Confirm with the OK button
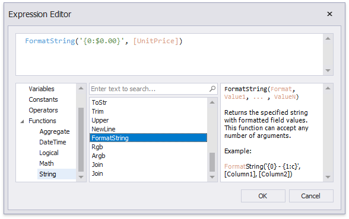Screen dimensions: 349x219 [x=263, y=196]
